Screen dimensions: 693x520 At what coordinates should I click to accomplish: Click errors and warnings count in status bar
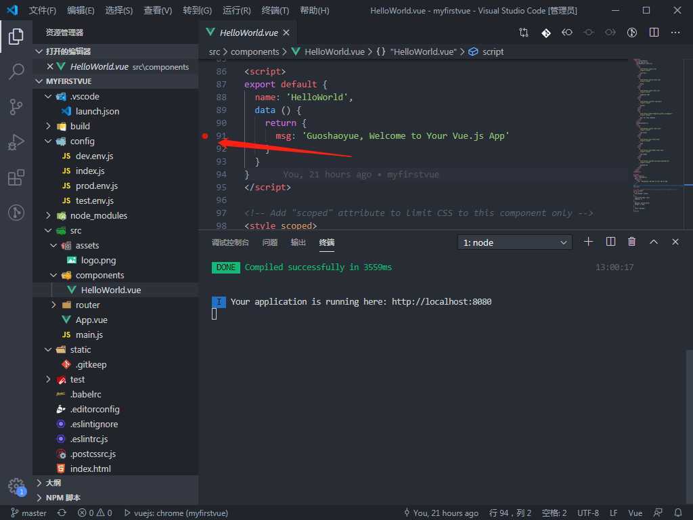pyautogui.click(x=95, y=513)
